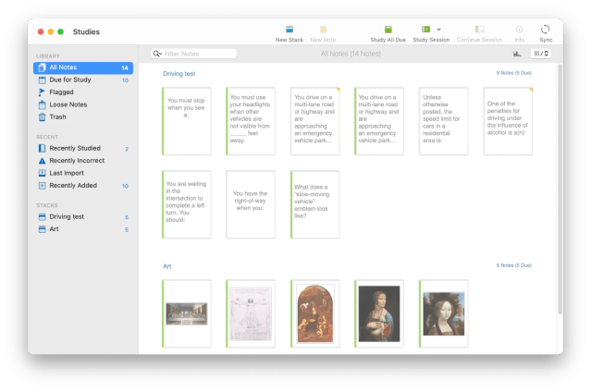Select the Driving test stack in sidebar
591x391 pixels.
coord(83,217)
